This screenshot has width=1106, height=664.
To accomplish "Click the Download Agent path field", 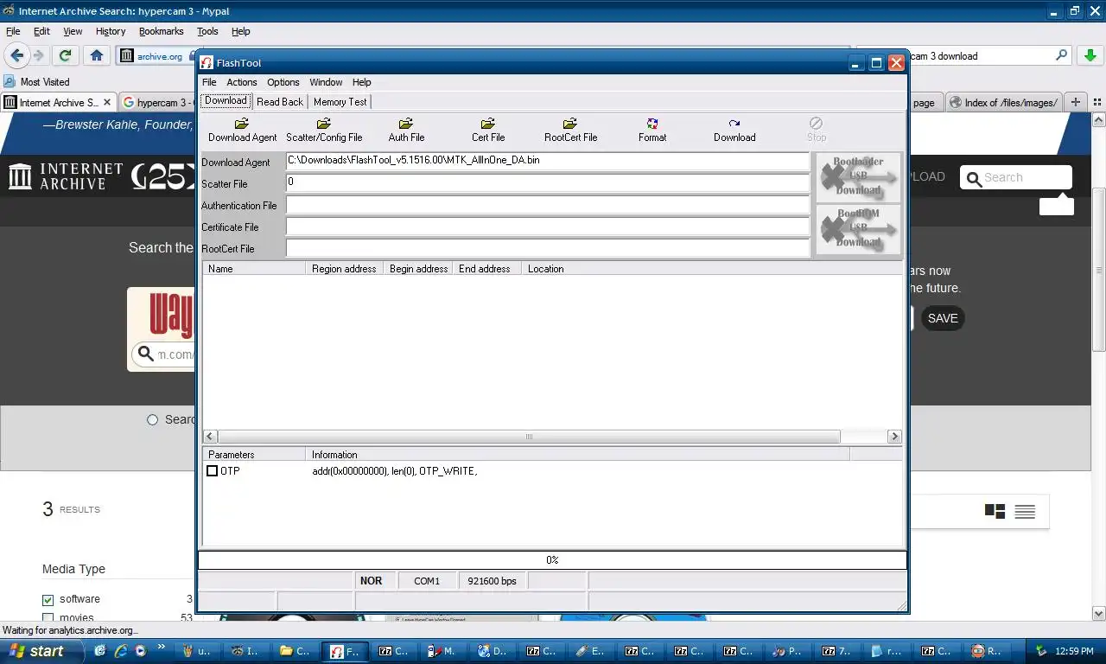I will pos(548,162).
